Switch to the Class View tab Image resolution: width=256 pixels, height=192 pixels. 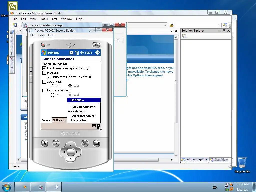point(219,160)
